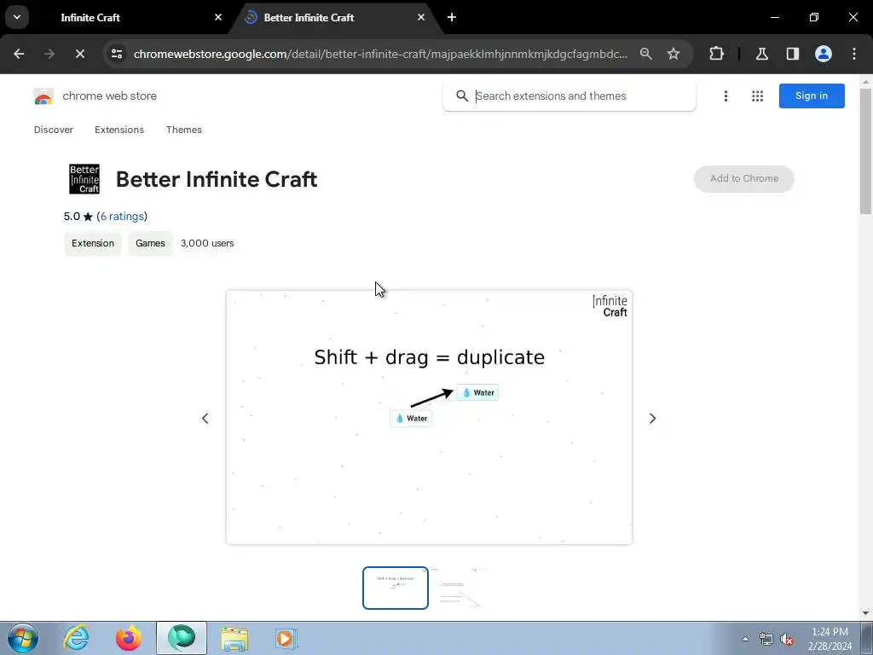Click the search magnifier in store search
The height and width of the screenshot is (655, 873).
(x=461, y=96)
